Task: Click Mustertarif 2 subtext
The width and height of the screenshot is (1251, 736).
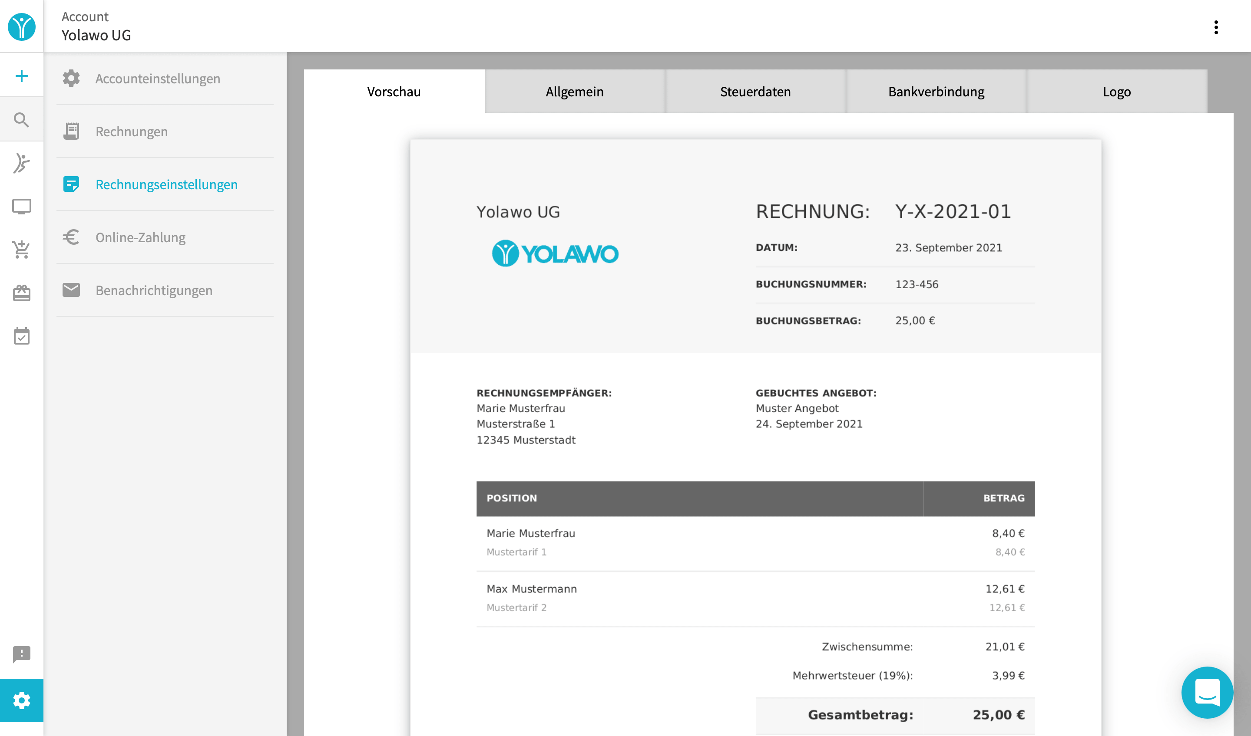Action: point(516,608)
